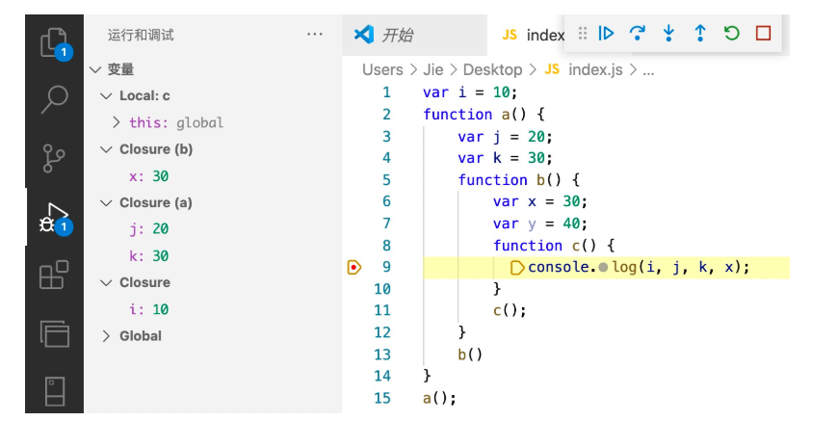Click inline breakpoint marker before console
The width and height of the screenshot is (837, 421).
pyautogui.click(x=516, y=267)
